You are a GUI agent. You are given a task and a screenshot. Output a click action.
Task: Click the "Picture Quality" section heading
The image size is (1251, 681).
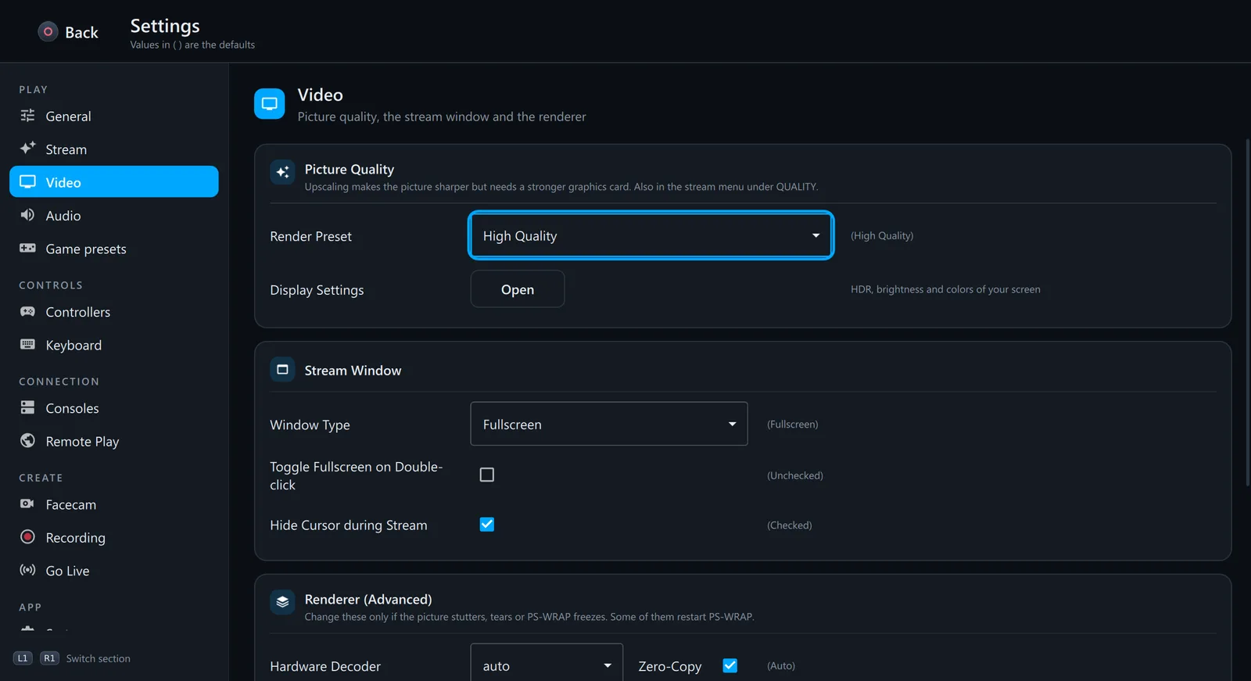click(x=349, y=169)
